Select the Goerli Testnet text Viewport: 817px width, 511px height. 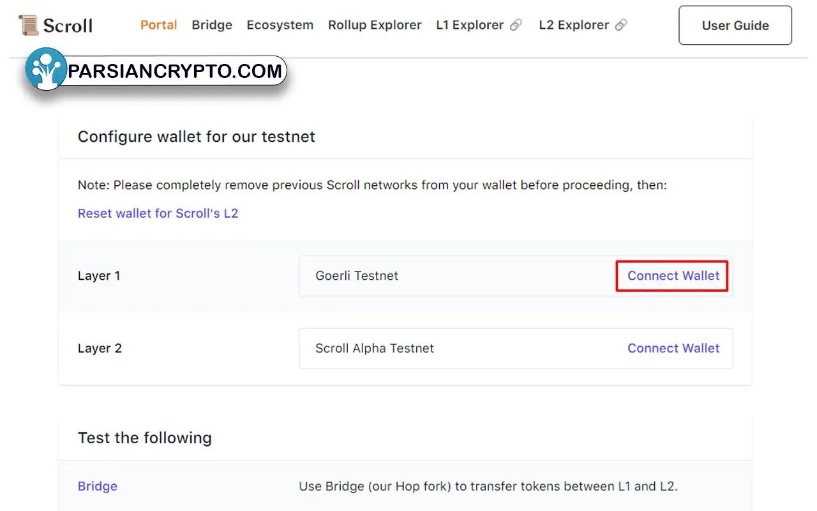click(357, 276)
